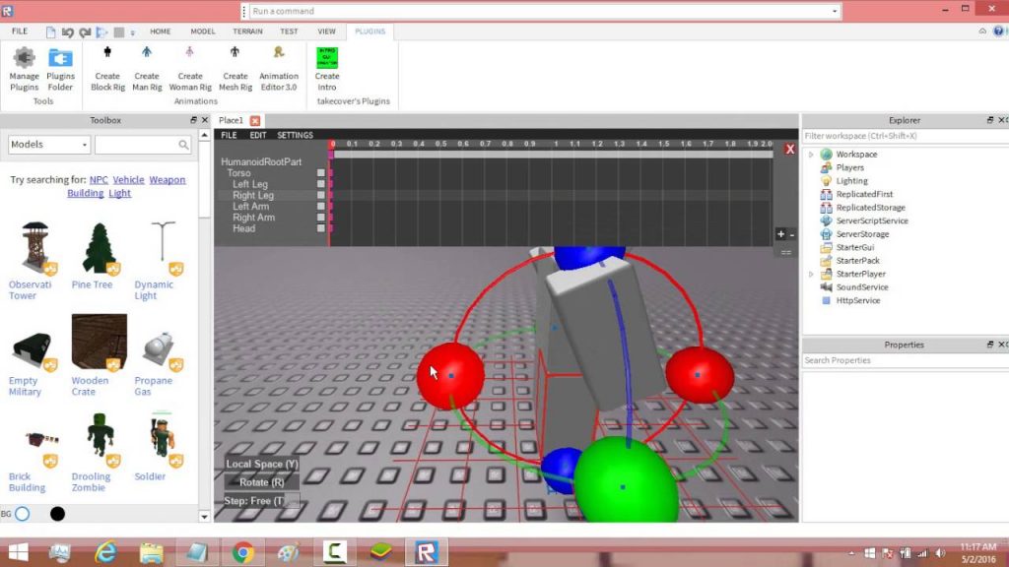Open the Manage Plugins tool
1009x567 pixels.
(x=23, y=65)
